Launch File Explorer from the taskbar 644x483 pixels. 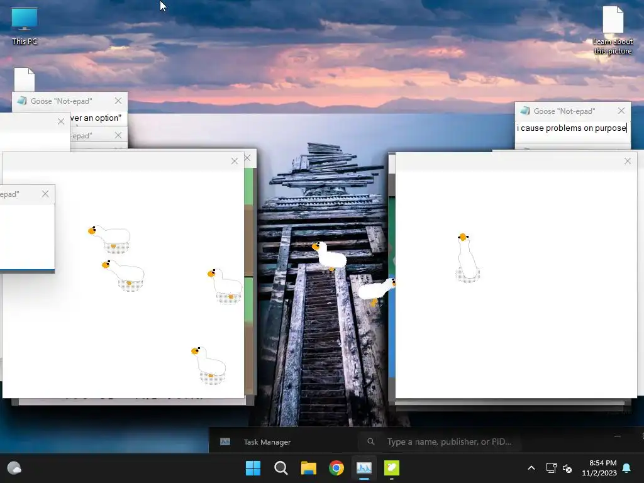(x=308, y=468)
